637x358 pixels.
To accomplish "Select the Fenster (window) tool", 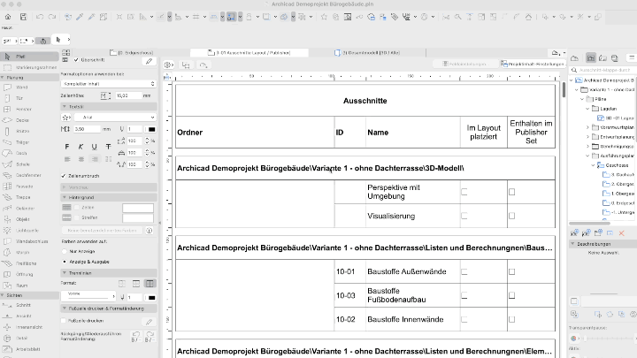I will (23, 109).
